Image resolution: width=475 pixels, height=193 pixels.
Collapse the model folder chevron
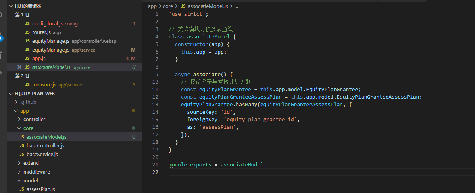19,181
